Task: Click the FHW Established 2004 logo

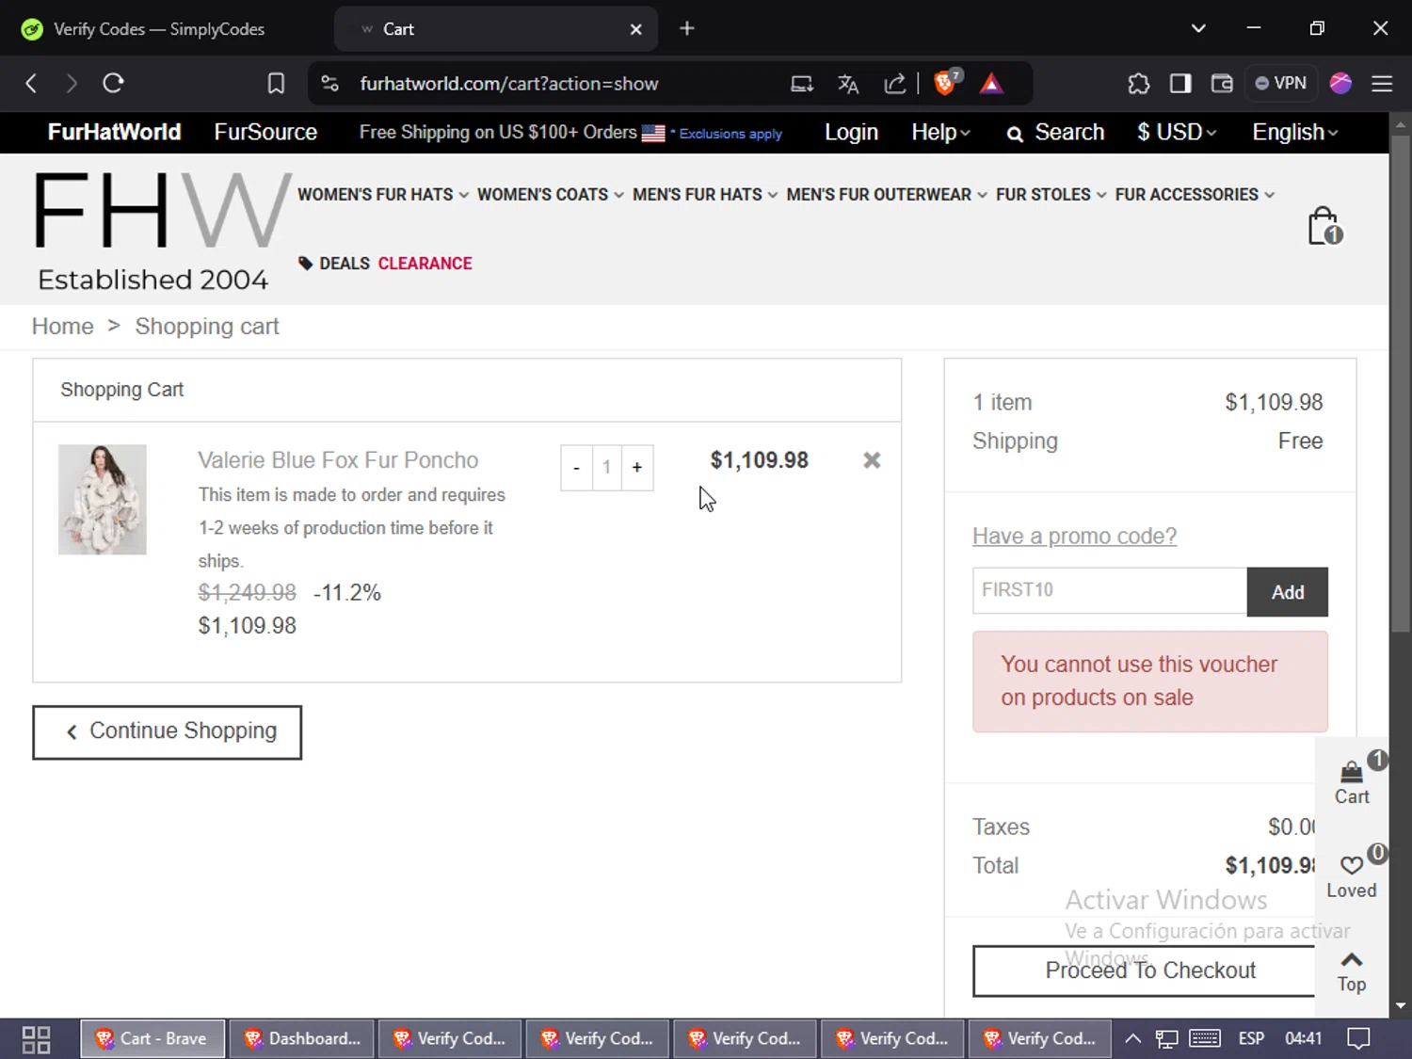Action: [161, 232]
